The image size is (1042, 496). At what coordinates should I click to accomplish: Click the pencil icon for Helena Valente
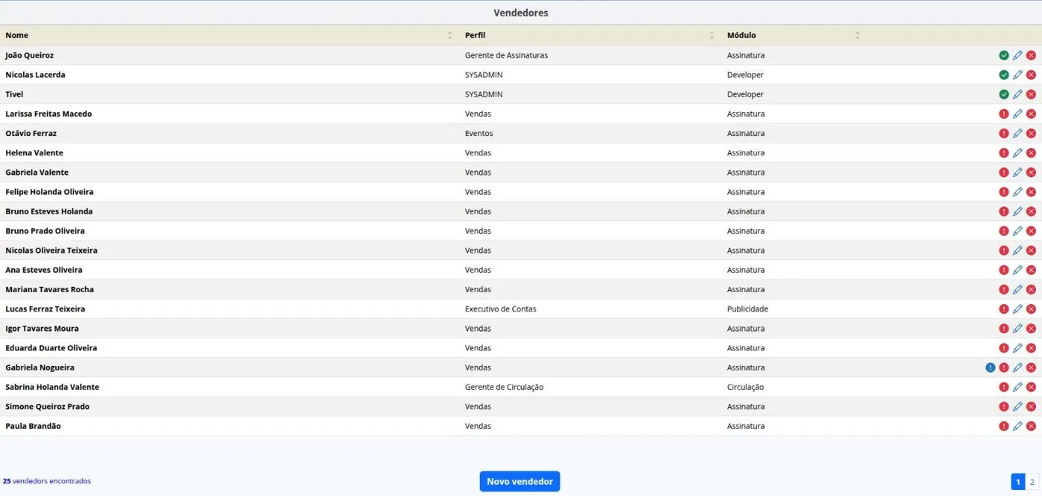click(x=1017, y=152)
